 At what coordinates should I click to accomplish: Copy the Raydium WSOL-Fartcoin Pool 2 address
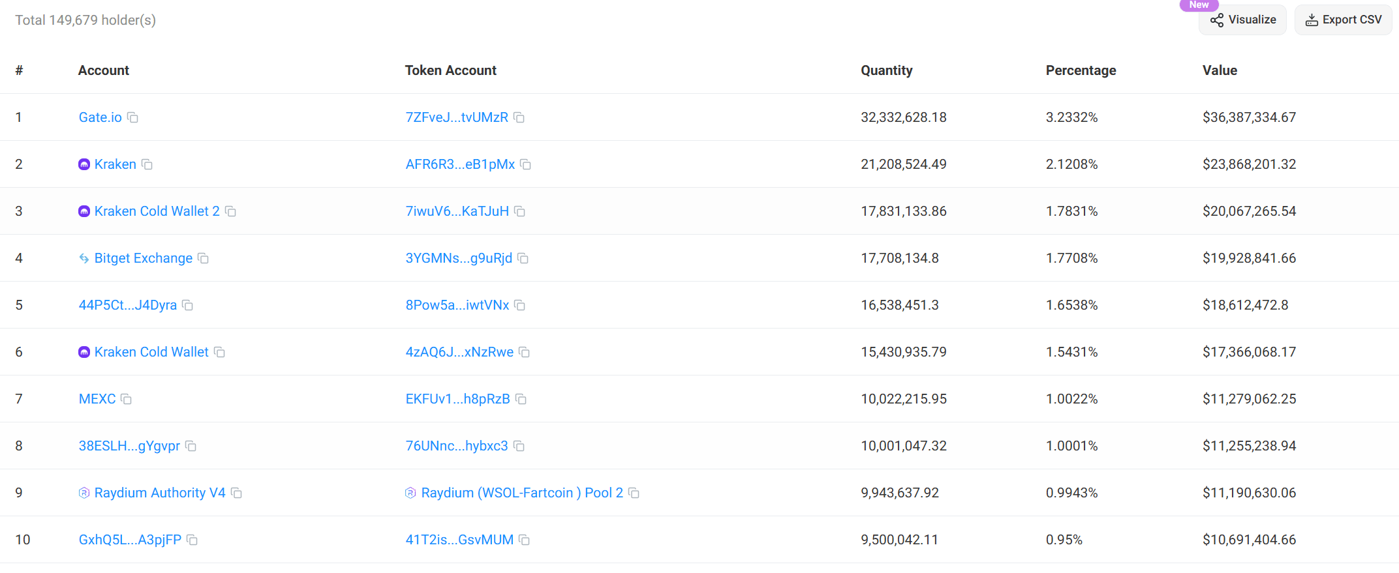pyautogui.click(x=634, y=493)
